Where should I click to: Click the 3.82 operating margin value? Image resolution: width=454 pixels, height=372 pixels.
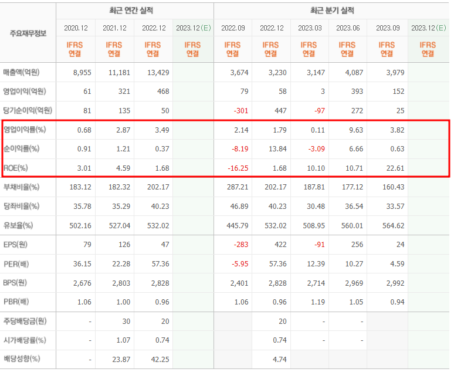397,130
